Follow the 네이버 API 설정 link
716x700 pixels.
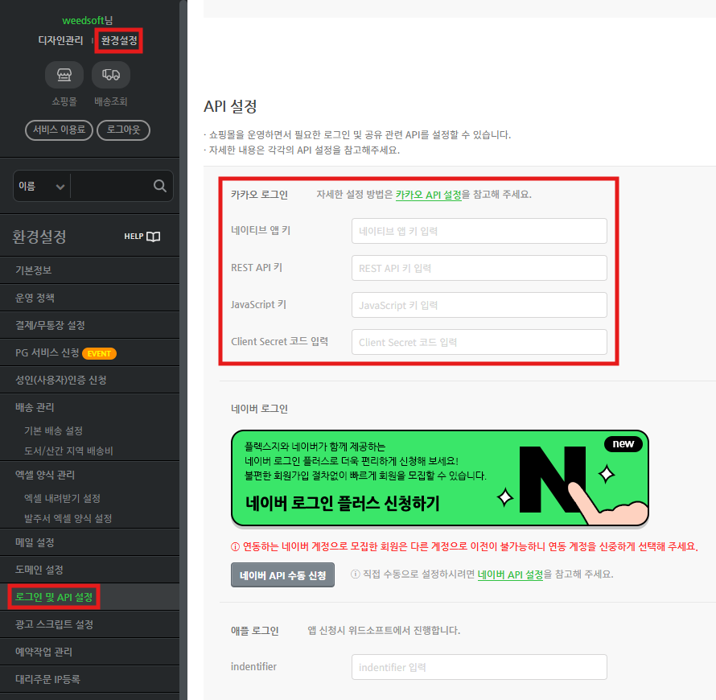point(510,575)
